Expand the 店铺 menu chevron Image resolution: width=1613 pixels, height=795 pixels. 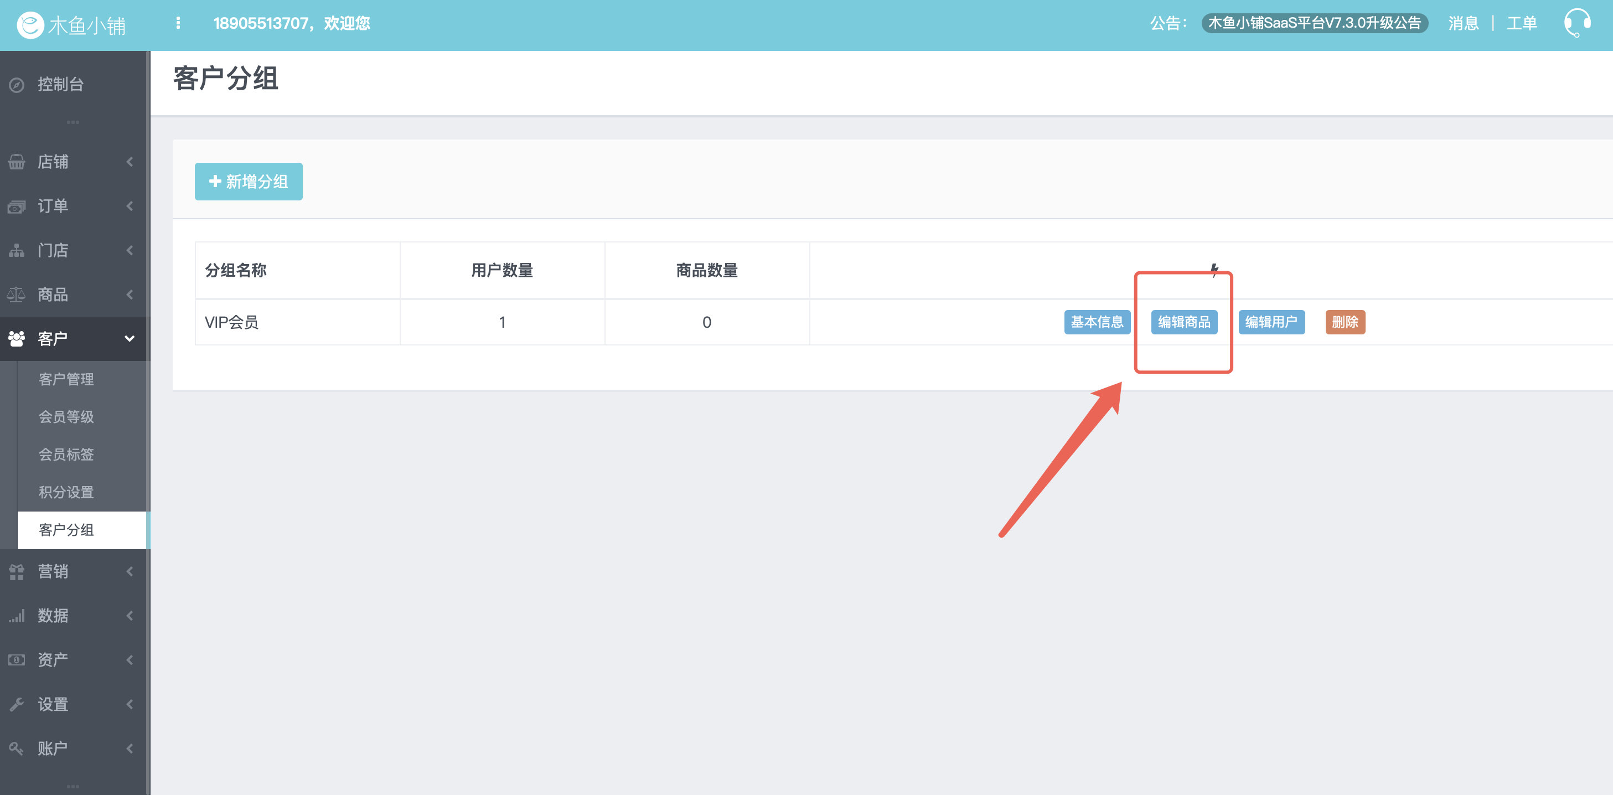click(x=130, y=162)
